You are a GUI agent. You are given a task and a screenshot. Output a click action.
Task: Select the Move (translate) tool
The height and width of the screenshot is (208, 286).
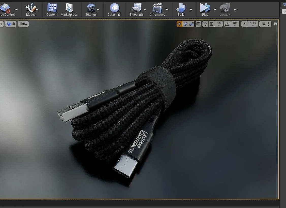[179, 24]
